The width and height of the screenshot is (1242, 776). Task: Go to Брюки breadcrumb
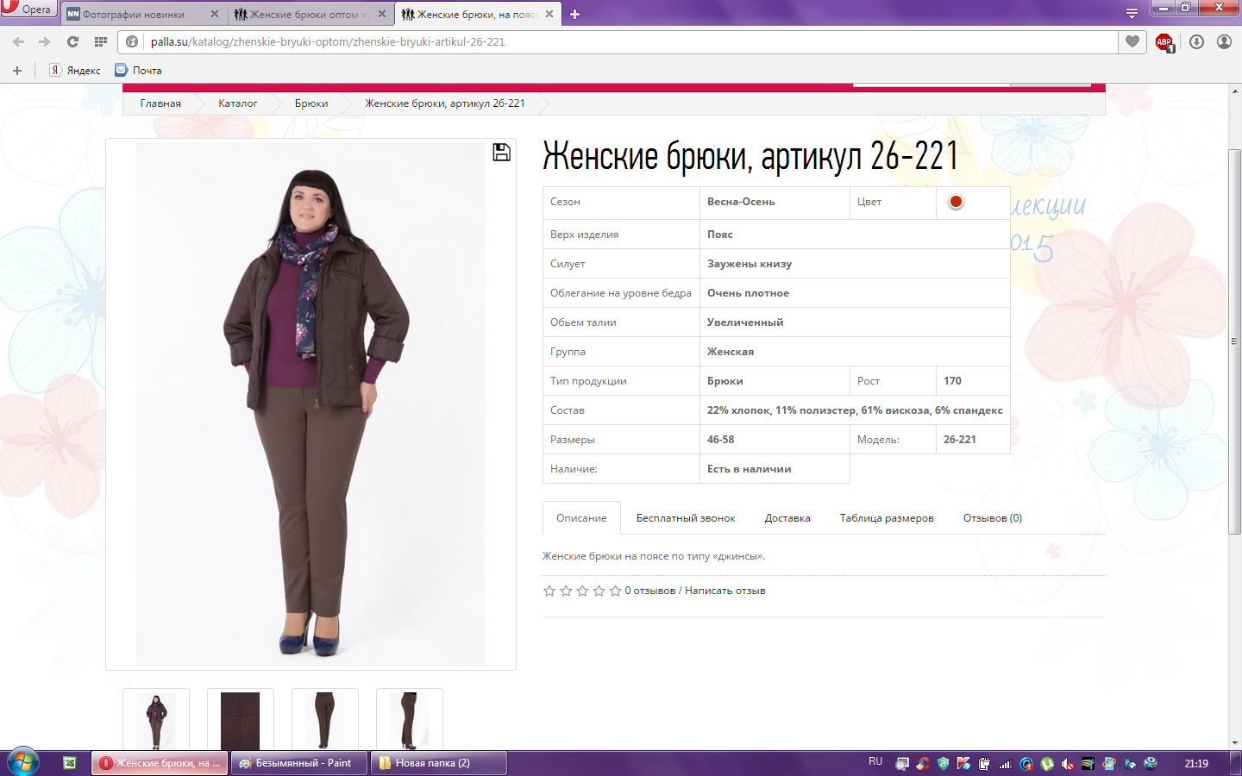311,103
